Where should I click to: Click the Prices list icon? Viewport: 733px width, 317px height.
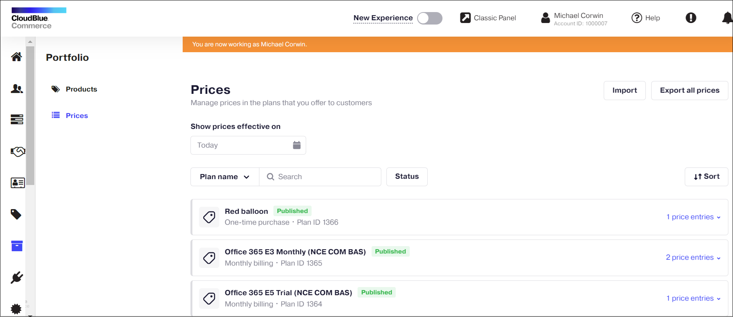(56, 115)
